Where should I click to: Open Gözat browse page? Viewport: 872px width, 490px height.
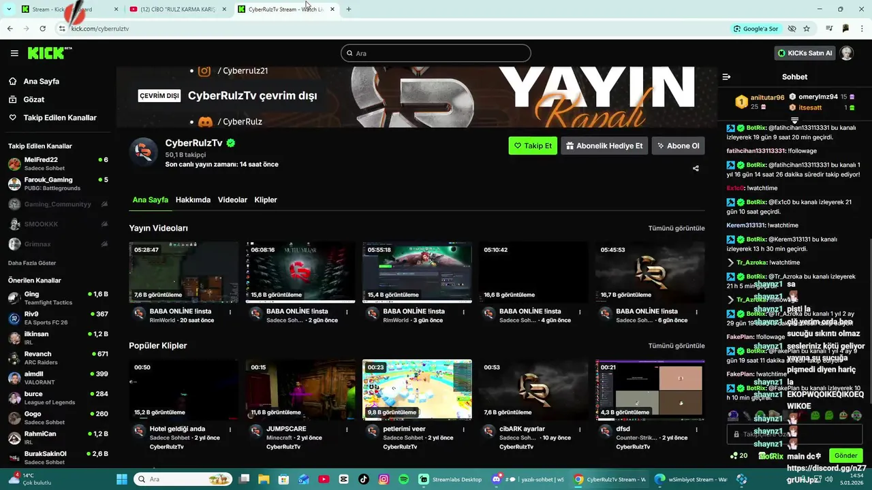click(x=33, y=99)
